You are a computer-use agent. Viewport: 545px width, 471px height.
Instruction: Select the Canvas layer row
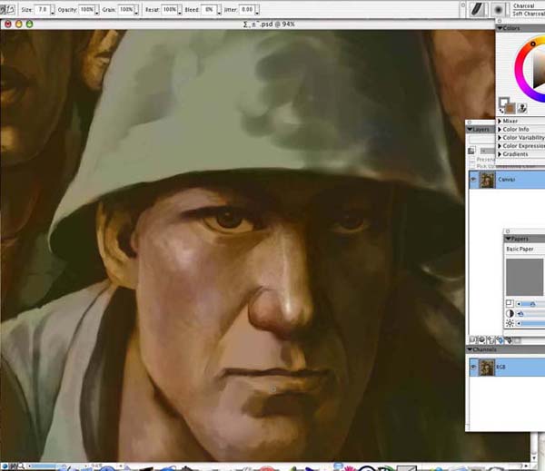507,180
